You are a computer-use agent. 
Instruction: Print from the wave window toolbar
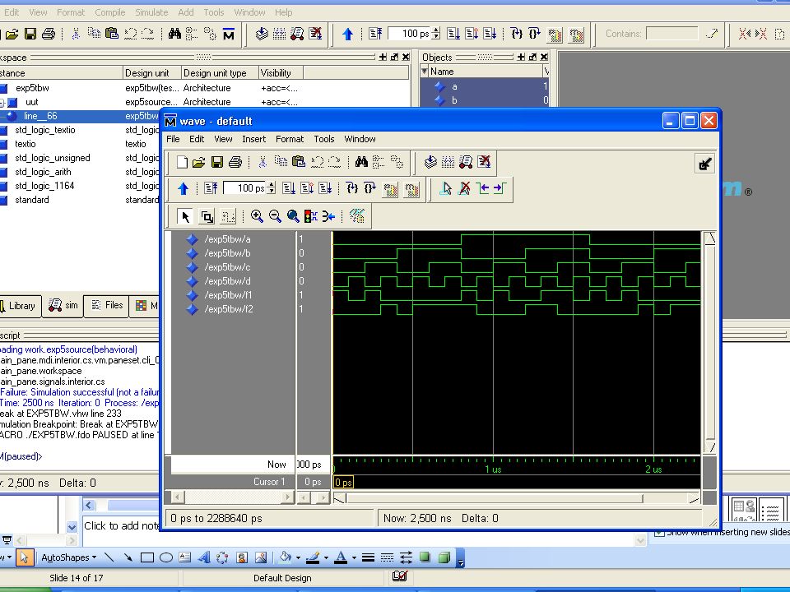tap(235, 162)
